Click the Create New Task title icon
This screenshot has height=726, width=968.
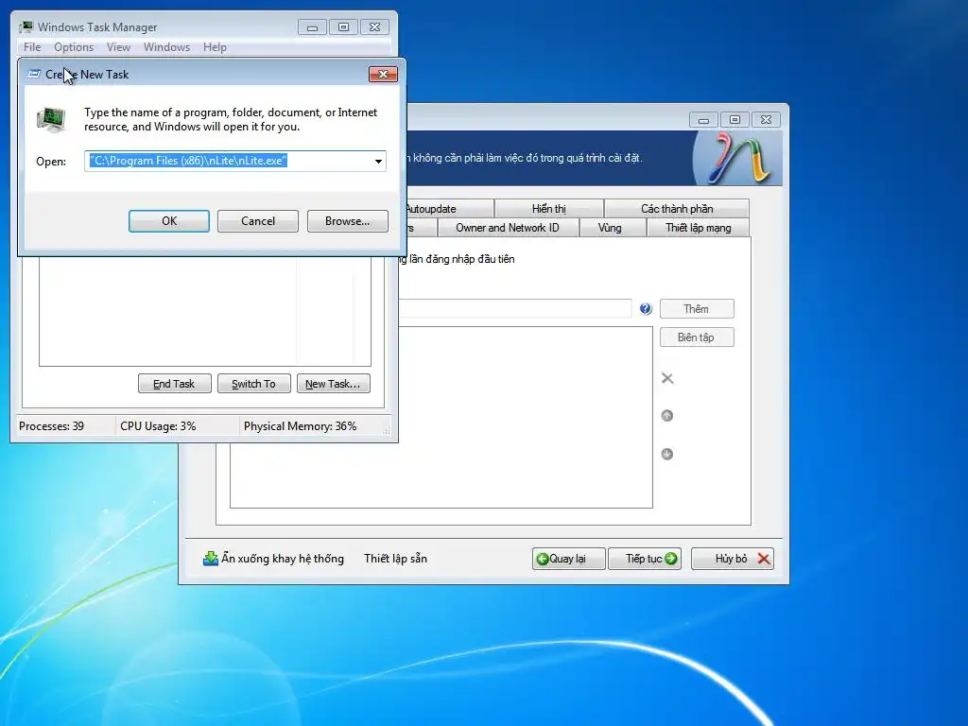[x=35, y=74]
